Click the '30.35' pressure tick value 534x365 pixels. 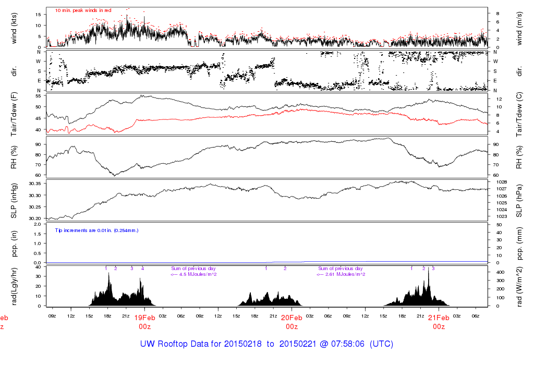click(x=35, y=184)
